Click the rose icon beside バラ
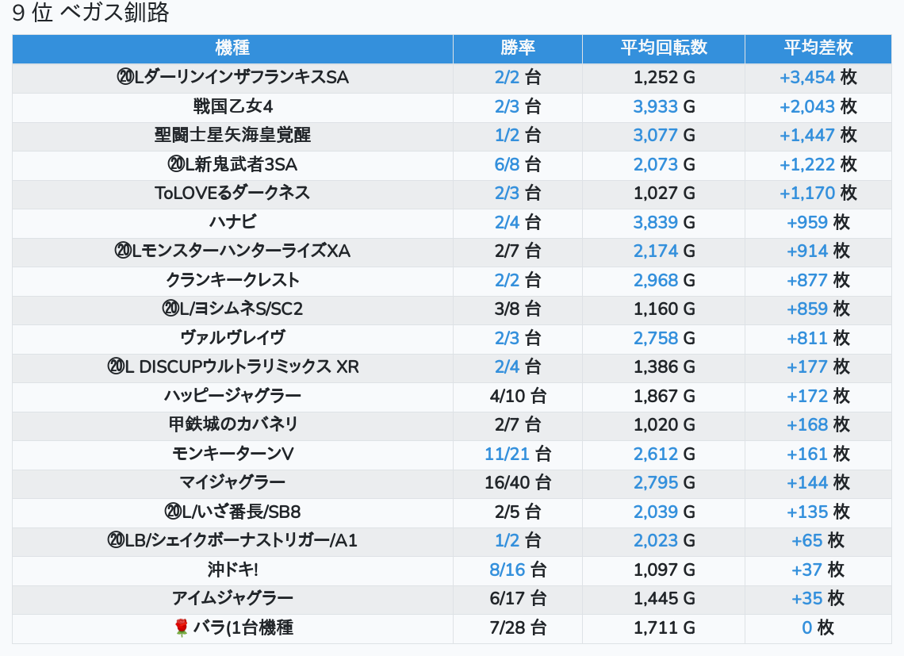Image resolution: width=904 pixels, height=656 pixels. tap(181, 628)
